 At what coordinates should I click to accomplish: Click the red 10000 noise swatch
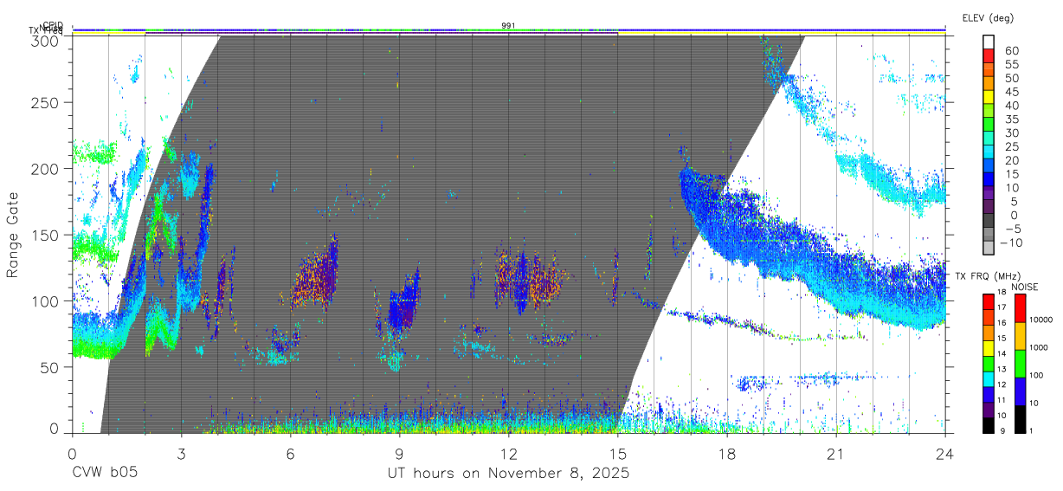click(x=1020, y=307)
